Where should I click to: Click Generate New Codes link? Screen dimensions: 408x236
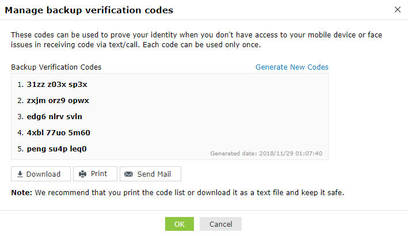(x=292, y=67)
